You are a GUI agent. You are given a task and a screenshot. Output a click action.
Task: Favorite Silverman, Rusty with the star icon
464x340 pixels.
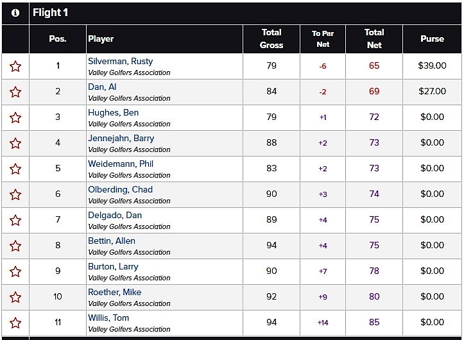[15, 66]
